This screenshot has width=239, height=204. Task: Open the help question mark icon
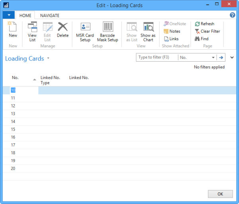tap(233, 15)
